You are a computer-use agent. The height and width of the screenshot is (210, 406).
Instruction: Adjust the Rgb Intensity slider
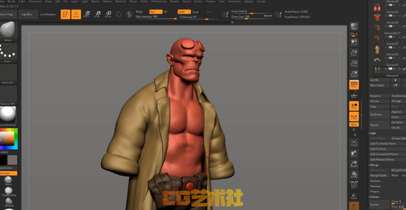coord(156,17)
